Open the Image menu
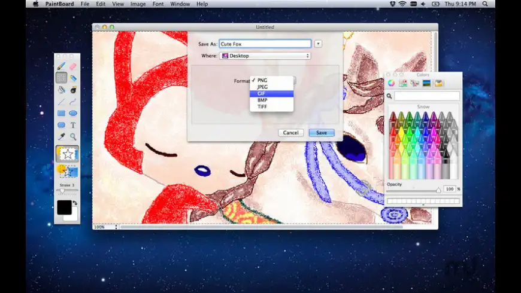Image resolution: width=521 pixels, height=293 pixels. tap(138, 4)
